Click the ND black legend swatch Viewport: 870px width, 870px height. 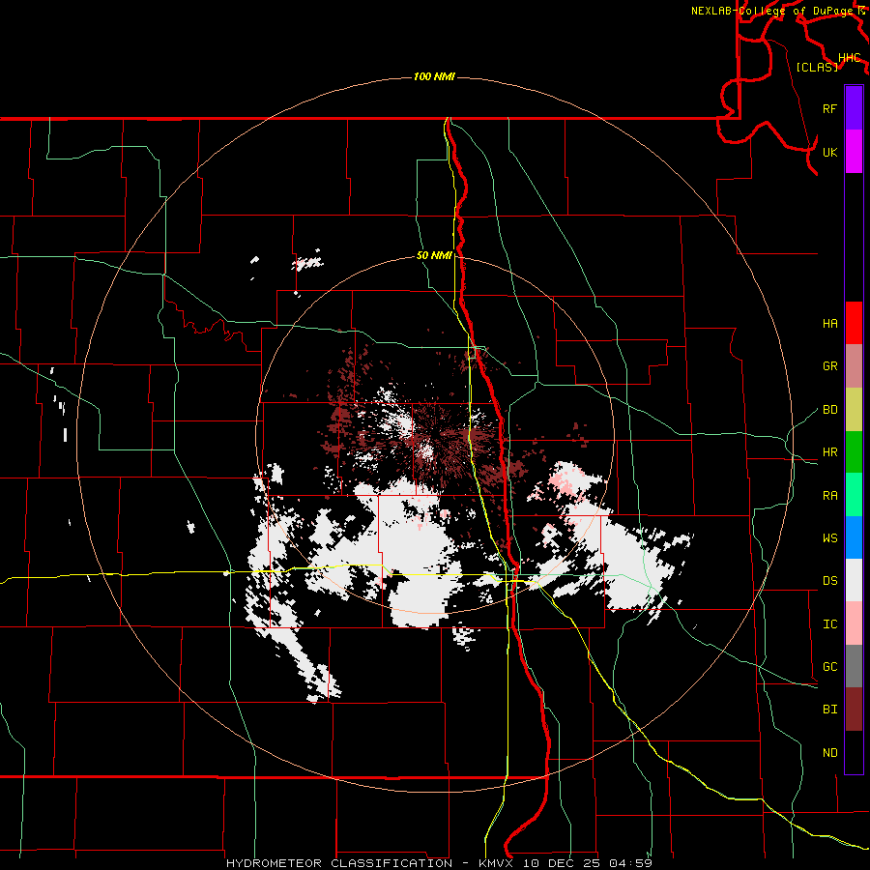(854, 752)
